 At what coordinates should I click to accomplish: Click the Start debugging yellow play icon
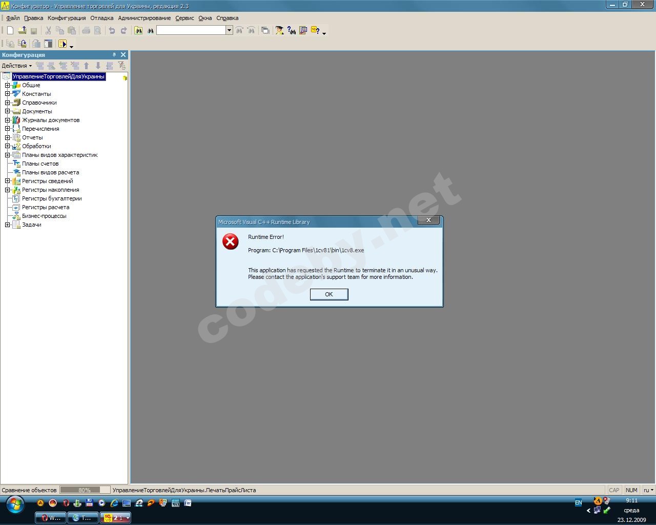point(63,44)
